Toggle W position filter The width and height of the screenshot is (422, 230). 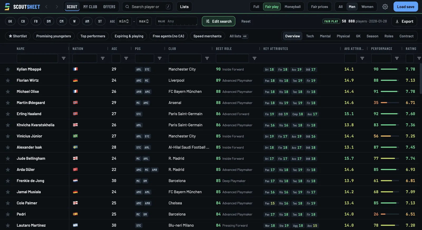click(x=74, y=21)
